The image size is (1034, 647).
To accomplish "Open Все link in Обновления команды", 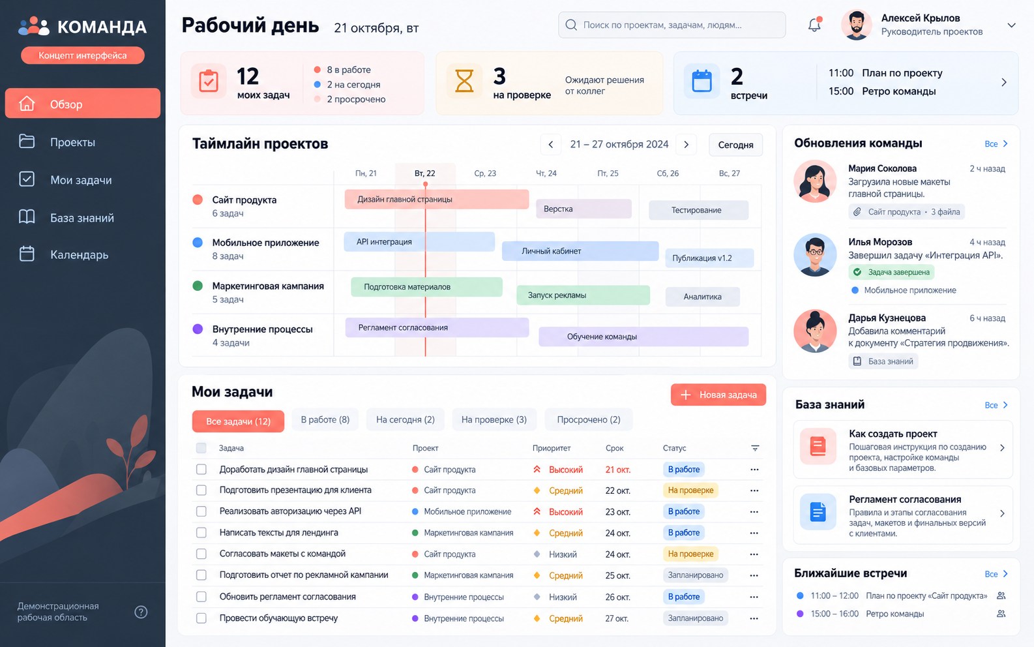I will tap(996, 143).
